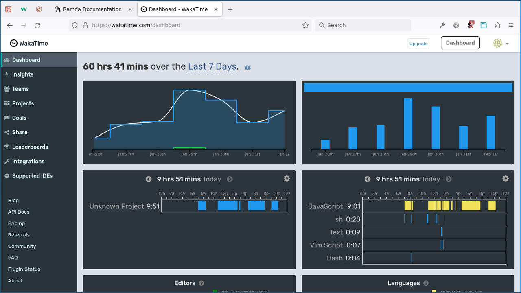Focus the browser Search field
This screenshot has width=521, height=293.
point(363,25)
